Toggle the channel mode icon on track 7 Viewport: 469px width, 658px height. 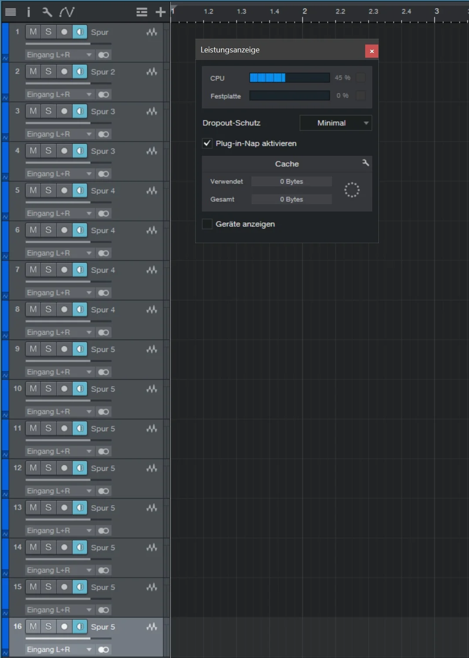point(104,293)
